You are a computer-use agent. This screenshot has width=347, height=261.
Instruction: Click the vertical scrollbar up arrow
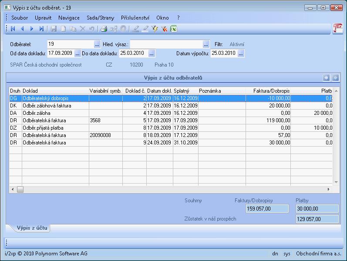[x=336, y=91]
